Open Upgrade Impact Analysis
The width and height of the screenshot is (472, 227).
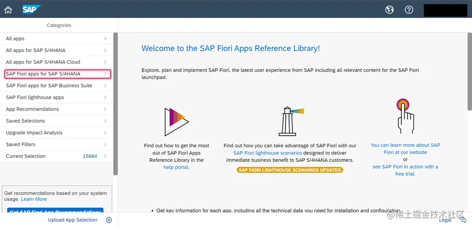pos(57,132)
